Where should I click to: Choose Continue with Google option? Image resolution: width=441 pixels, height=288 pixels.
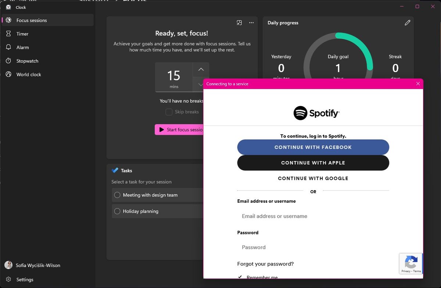point(313,178)
